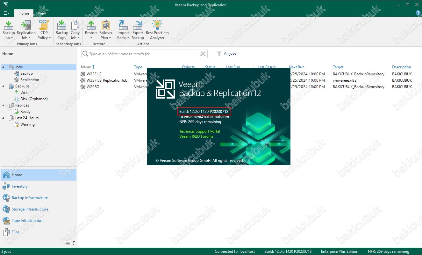The width and height of the screenshot is (422, 255).
Task: Click the W22FILE_ReplicationJob gear icon
Action: tap(83, 80)
